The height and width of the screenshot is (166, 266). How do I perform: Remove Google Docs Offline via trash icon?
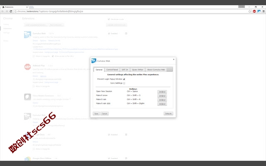(126, 159)
